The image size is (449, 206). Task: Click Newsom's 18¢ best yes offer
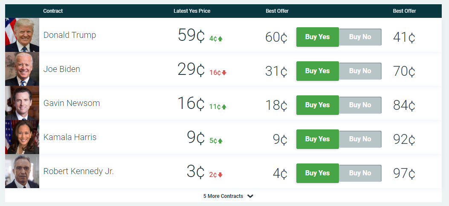point(276,106)
